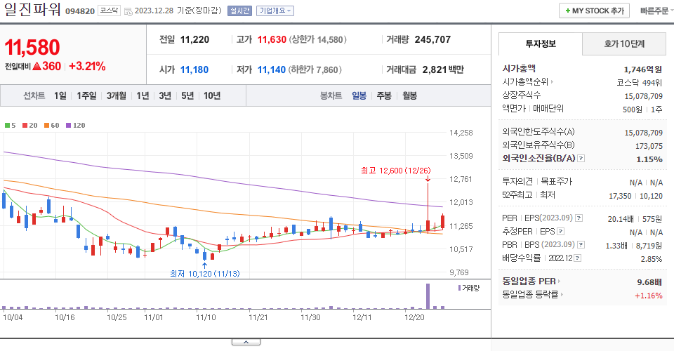This screenshot has height=351, width=674.
Task: Click the 52주최고 최저 value 17,350 10,120
Action: pyautogui.click(x=636, y=195)
